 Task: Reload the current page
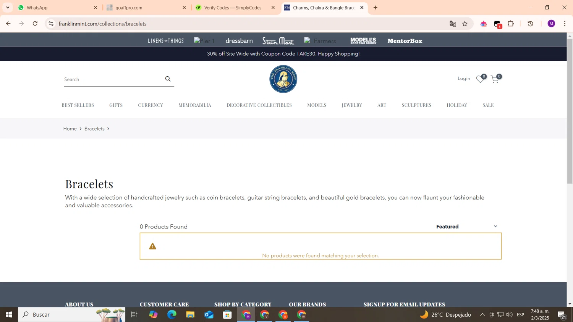pyautogui.click(x=35, y=24)
